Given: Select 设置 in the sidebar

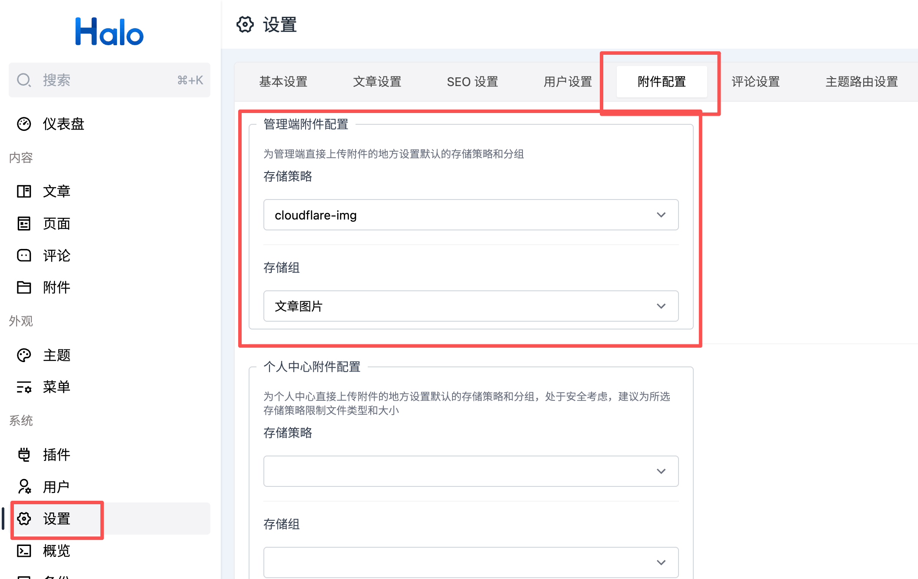Looking at the screenshot, I should [57, 519].
